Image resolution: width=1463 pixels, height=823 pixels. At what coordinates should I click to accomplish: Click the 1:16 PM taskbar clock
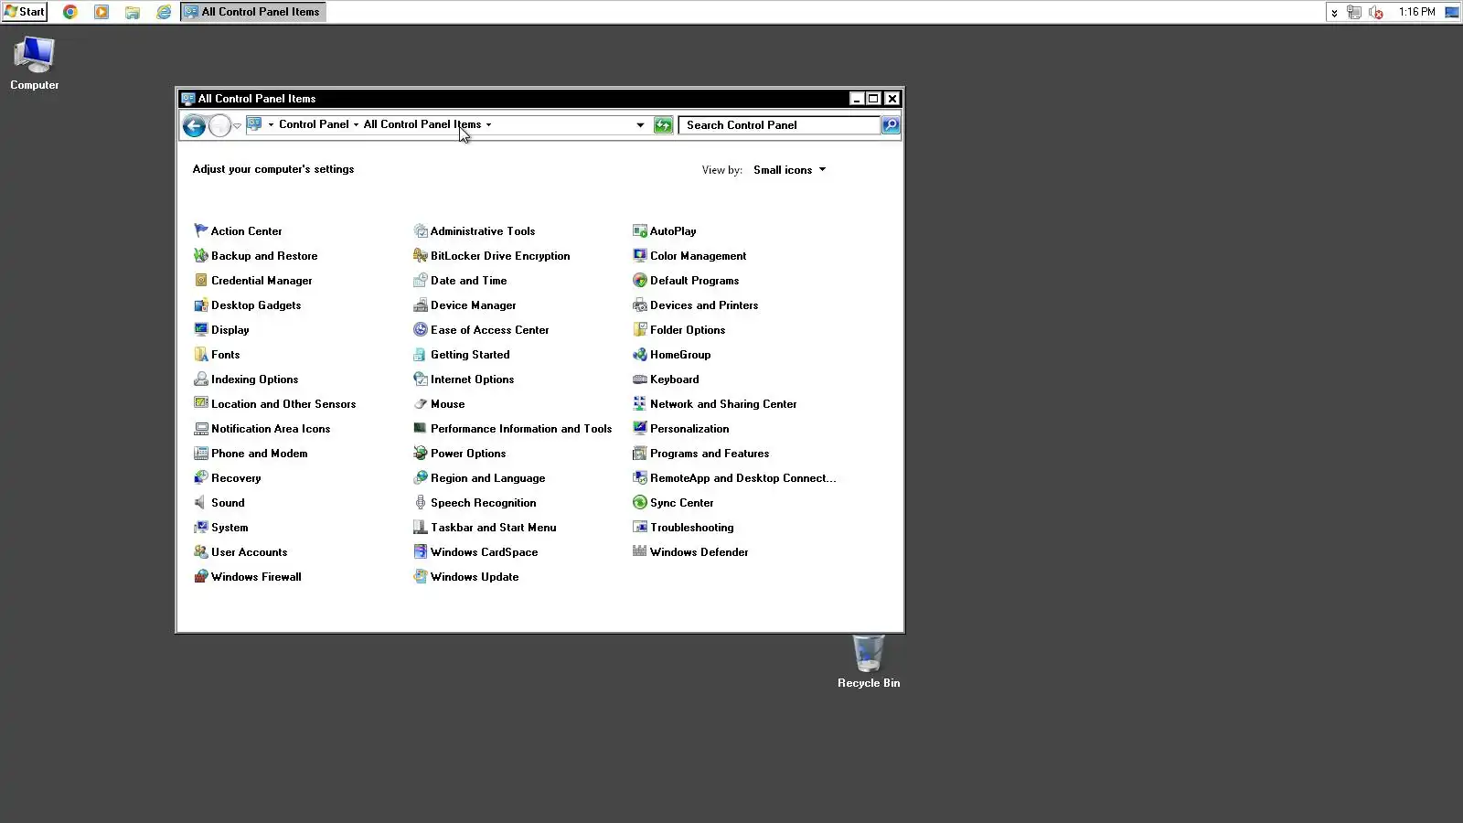pos(1416,12)
